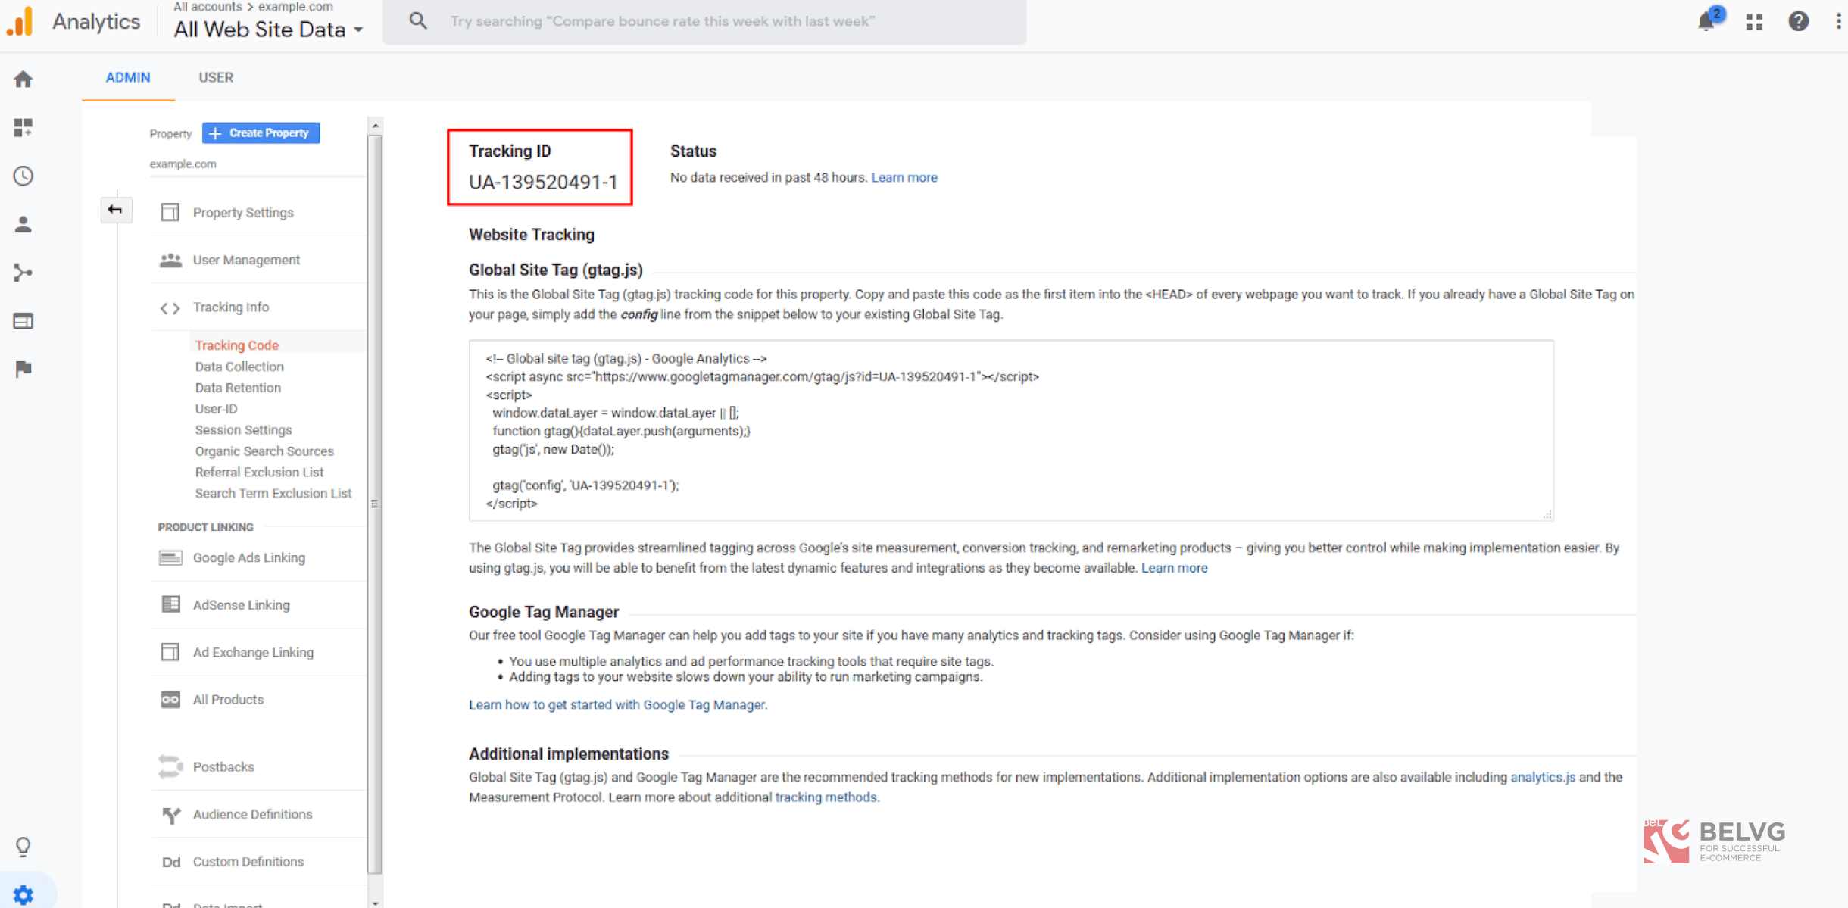Collapse the Tracking Info section

230,307
